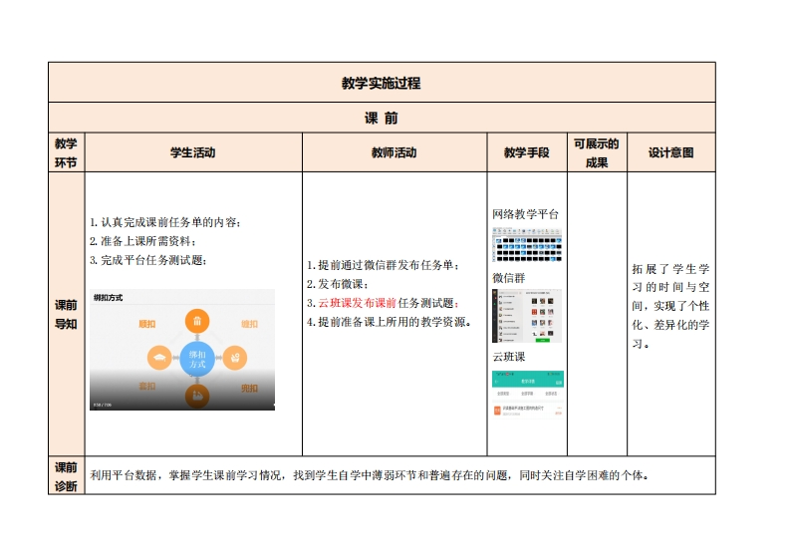Click the title '教学实施过程'
The image size is (790, 558).
click(x=381, y=83)
